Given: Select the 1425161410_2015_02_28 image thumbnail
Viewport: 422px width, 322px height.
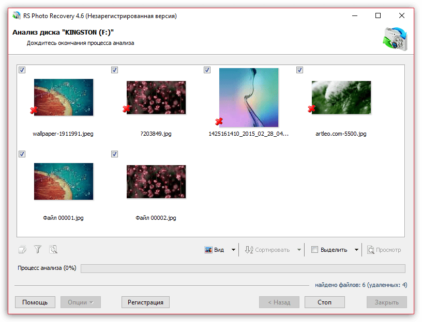Looking at the screenshot, I should click(x=249, y=97).
